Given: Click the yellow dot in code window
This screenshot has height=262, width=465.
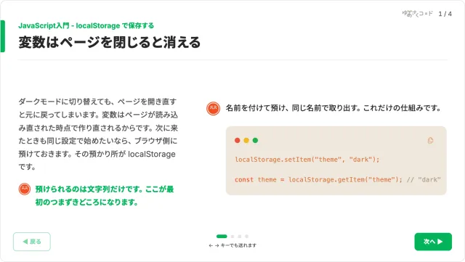Looking at the screenshot, I should coord(246,140).
